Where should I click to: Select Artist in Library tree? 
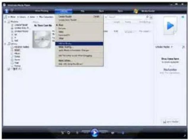click(x=17, y=50)
